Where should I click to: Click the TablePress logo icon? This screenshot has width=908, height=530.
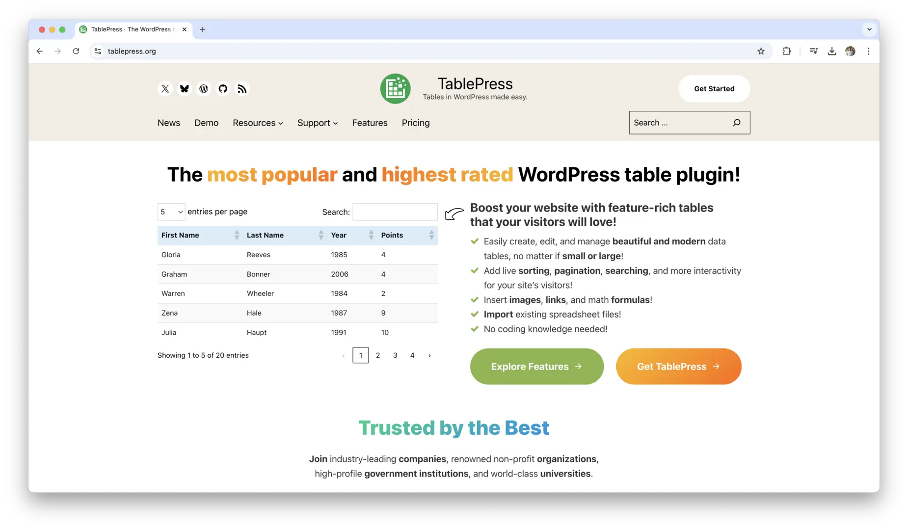(x=395, y=89)
